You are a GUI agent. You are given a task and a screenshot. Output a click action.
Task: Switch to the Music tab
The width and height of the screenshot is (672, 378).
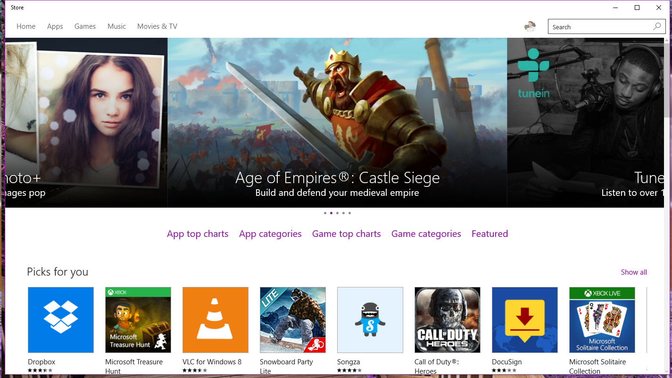[x=116, y=26]
